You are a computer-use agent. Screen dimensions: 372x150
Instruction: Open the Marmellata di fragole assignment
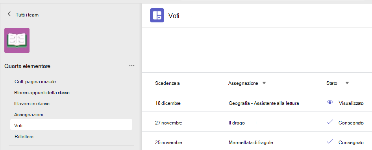(251, 143)
